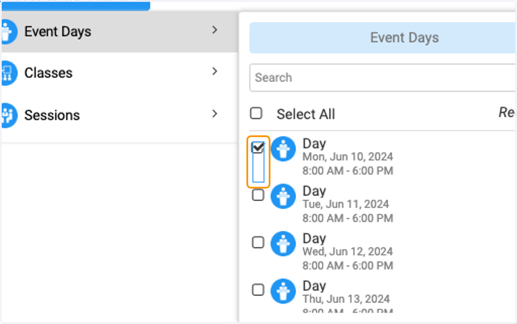Uncheck the Mon, Jun 10 day checkbox
Viewport: 517px width, 324px height.
[x=258, y=148]
